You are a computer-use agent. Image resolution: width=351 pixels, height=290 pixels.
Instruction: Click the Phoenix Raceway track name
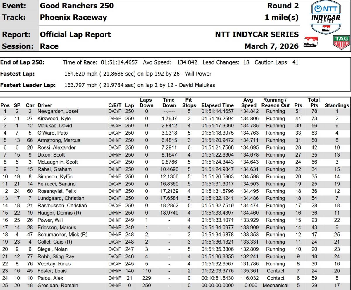click(x=73, y=17)
